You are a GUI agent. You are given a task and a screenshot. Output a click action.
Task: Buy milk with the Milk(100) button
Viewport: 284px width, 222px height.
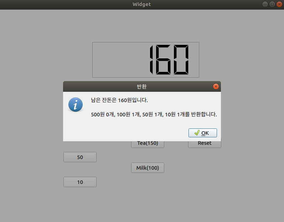click(x=148, y=168)
